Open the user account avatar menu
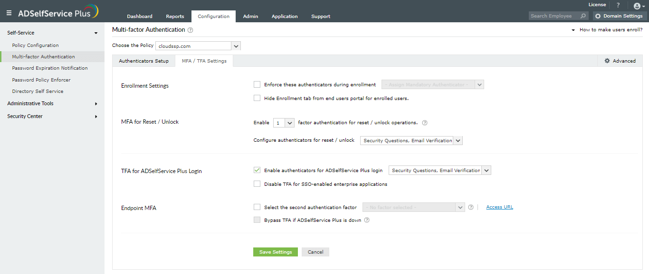The height and width of the screenshot is (274, 649). click(x=639, y=6)
